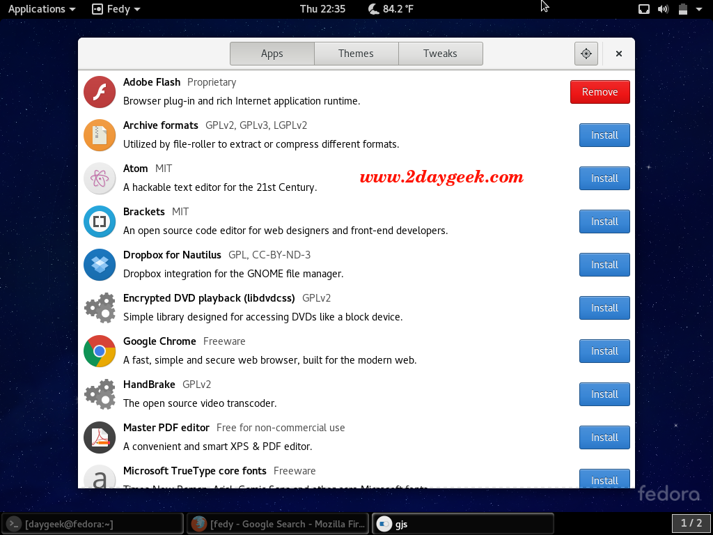Click 'The open source video transcoder.' text

click(x=200, y=403)
